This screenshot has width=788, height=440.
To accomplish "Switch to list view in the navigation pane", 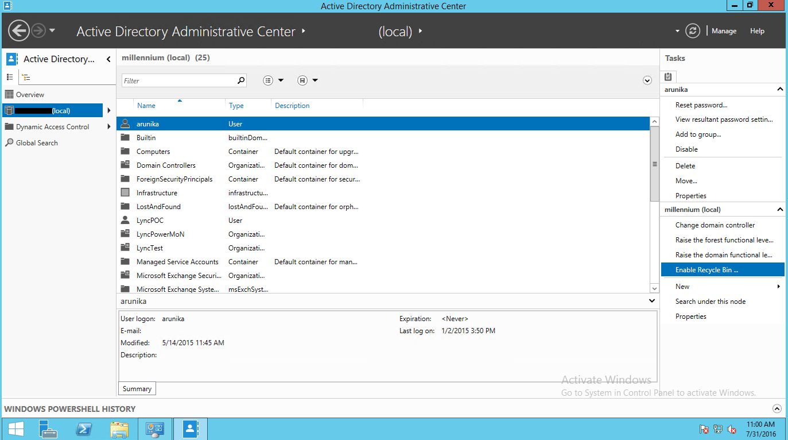I will (10, 77).
